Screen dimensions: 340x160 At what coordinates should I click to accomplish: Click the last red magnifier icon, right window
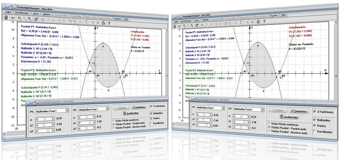pyautogui.click(x=192, y=25)
